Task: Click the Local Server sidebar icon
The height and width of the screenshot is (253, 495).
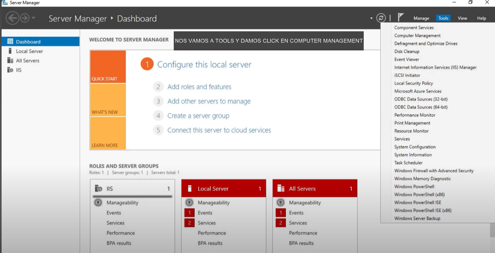Action: click(10, 51)
